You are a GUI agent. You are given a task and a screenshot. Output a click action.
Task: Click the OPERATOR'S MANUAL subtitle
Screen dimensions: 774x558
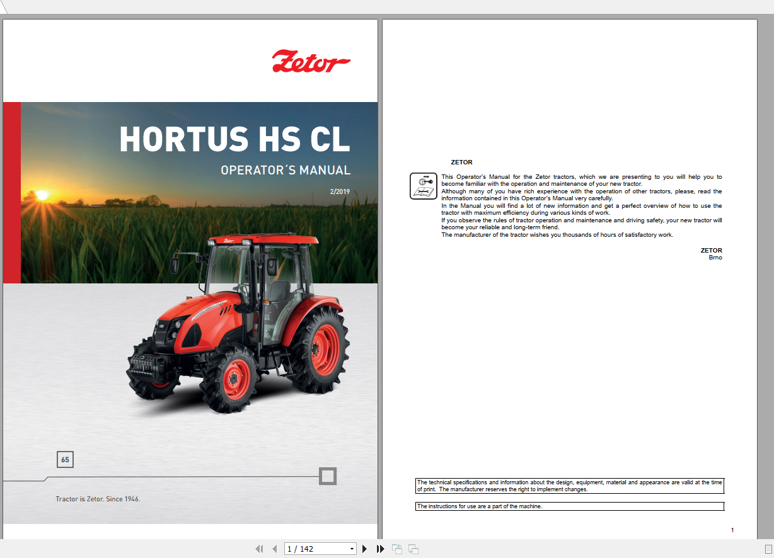point(286,170)
